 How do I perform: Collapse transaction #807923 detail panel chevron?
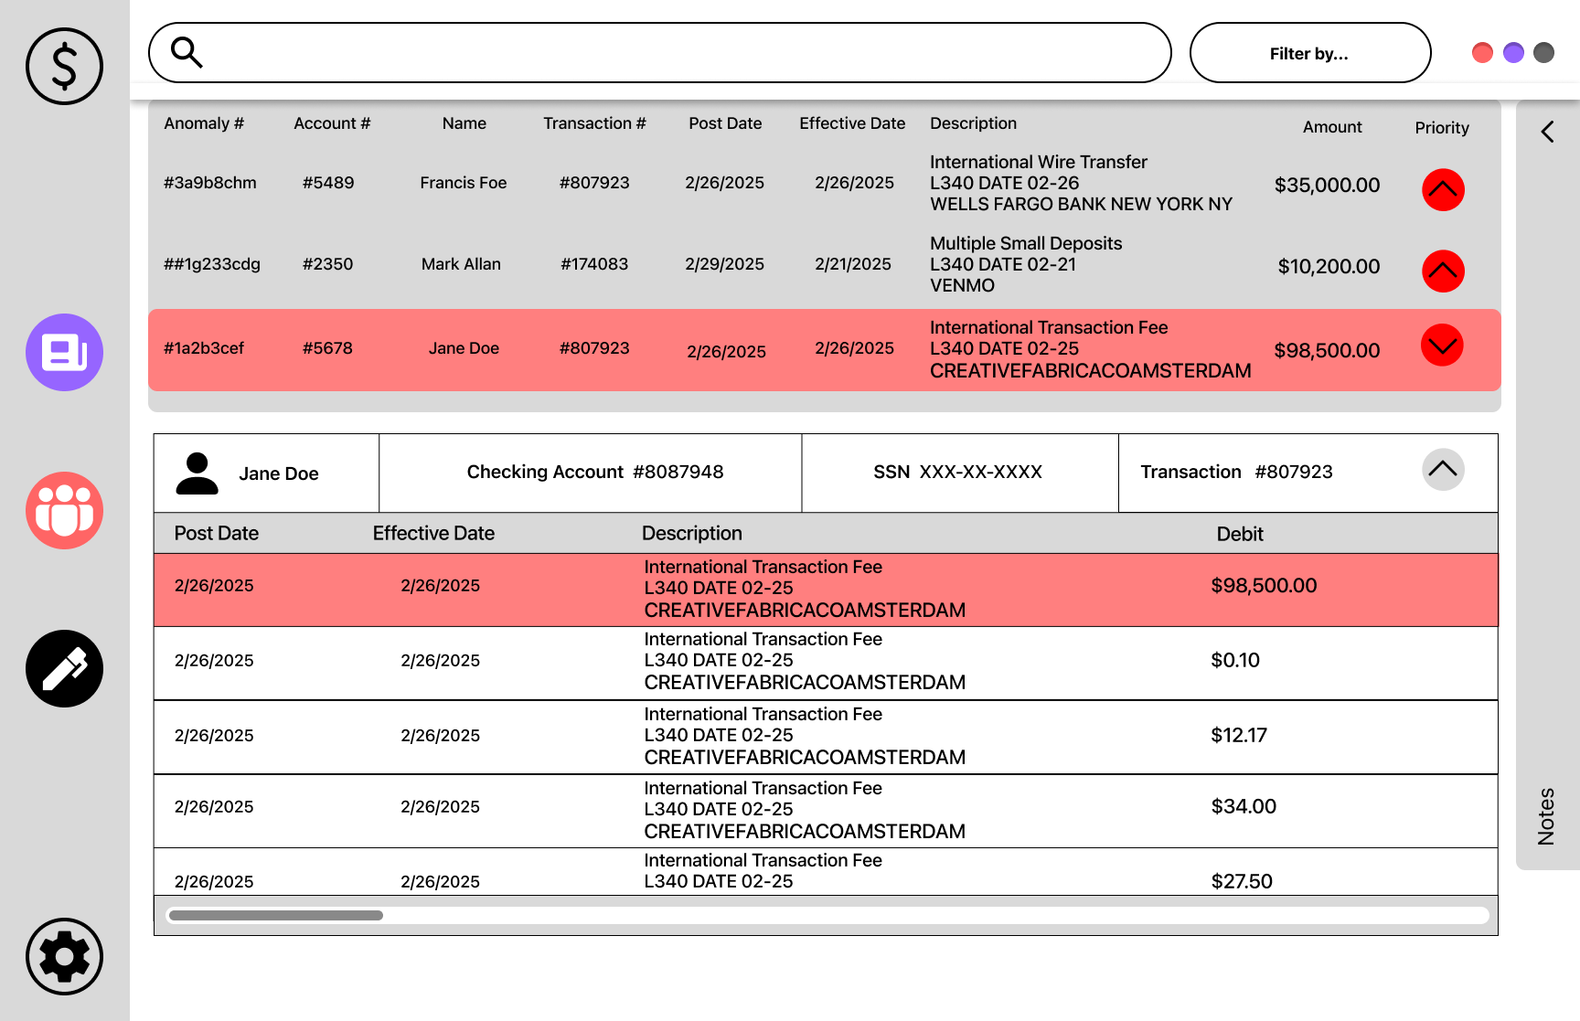pos(1443,469)
